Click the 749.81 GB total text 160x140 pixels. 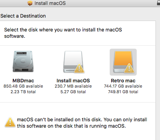point(123,92)
